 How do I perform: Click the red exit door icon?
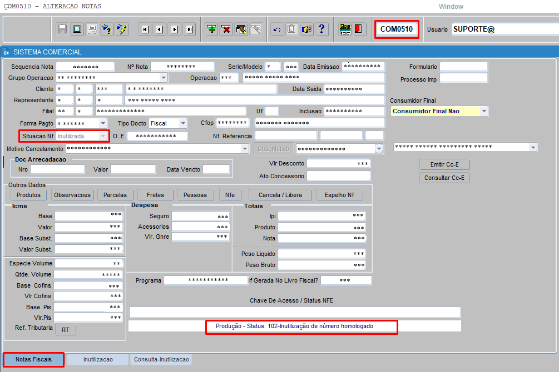tap(359, 29)
